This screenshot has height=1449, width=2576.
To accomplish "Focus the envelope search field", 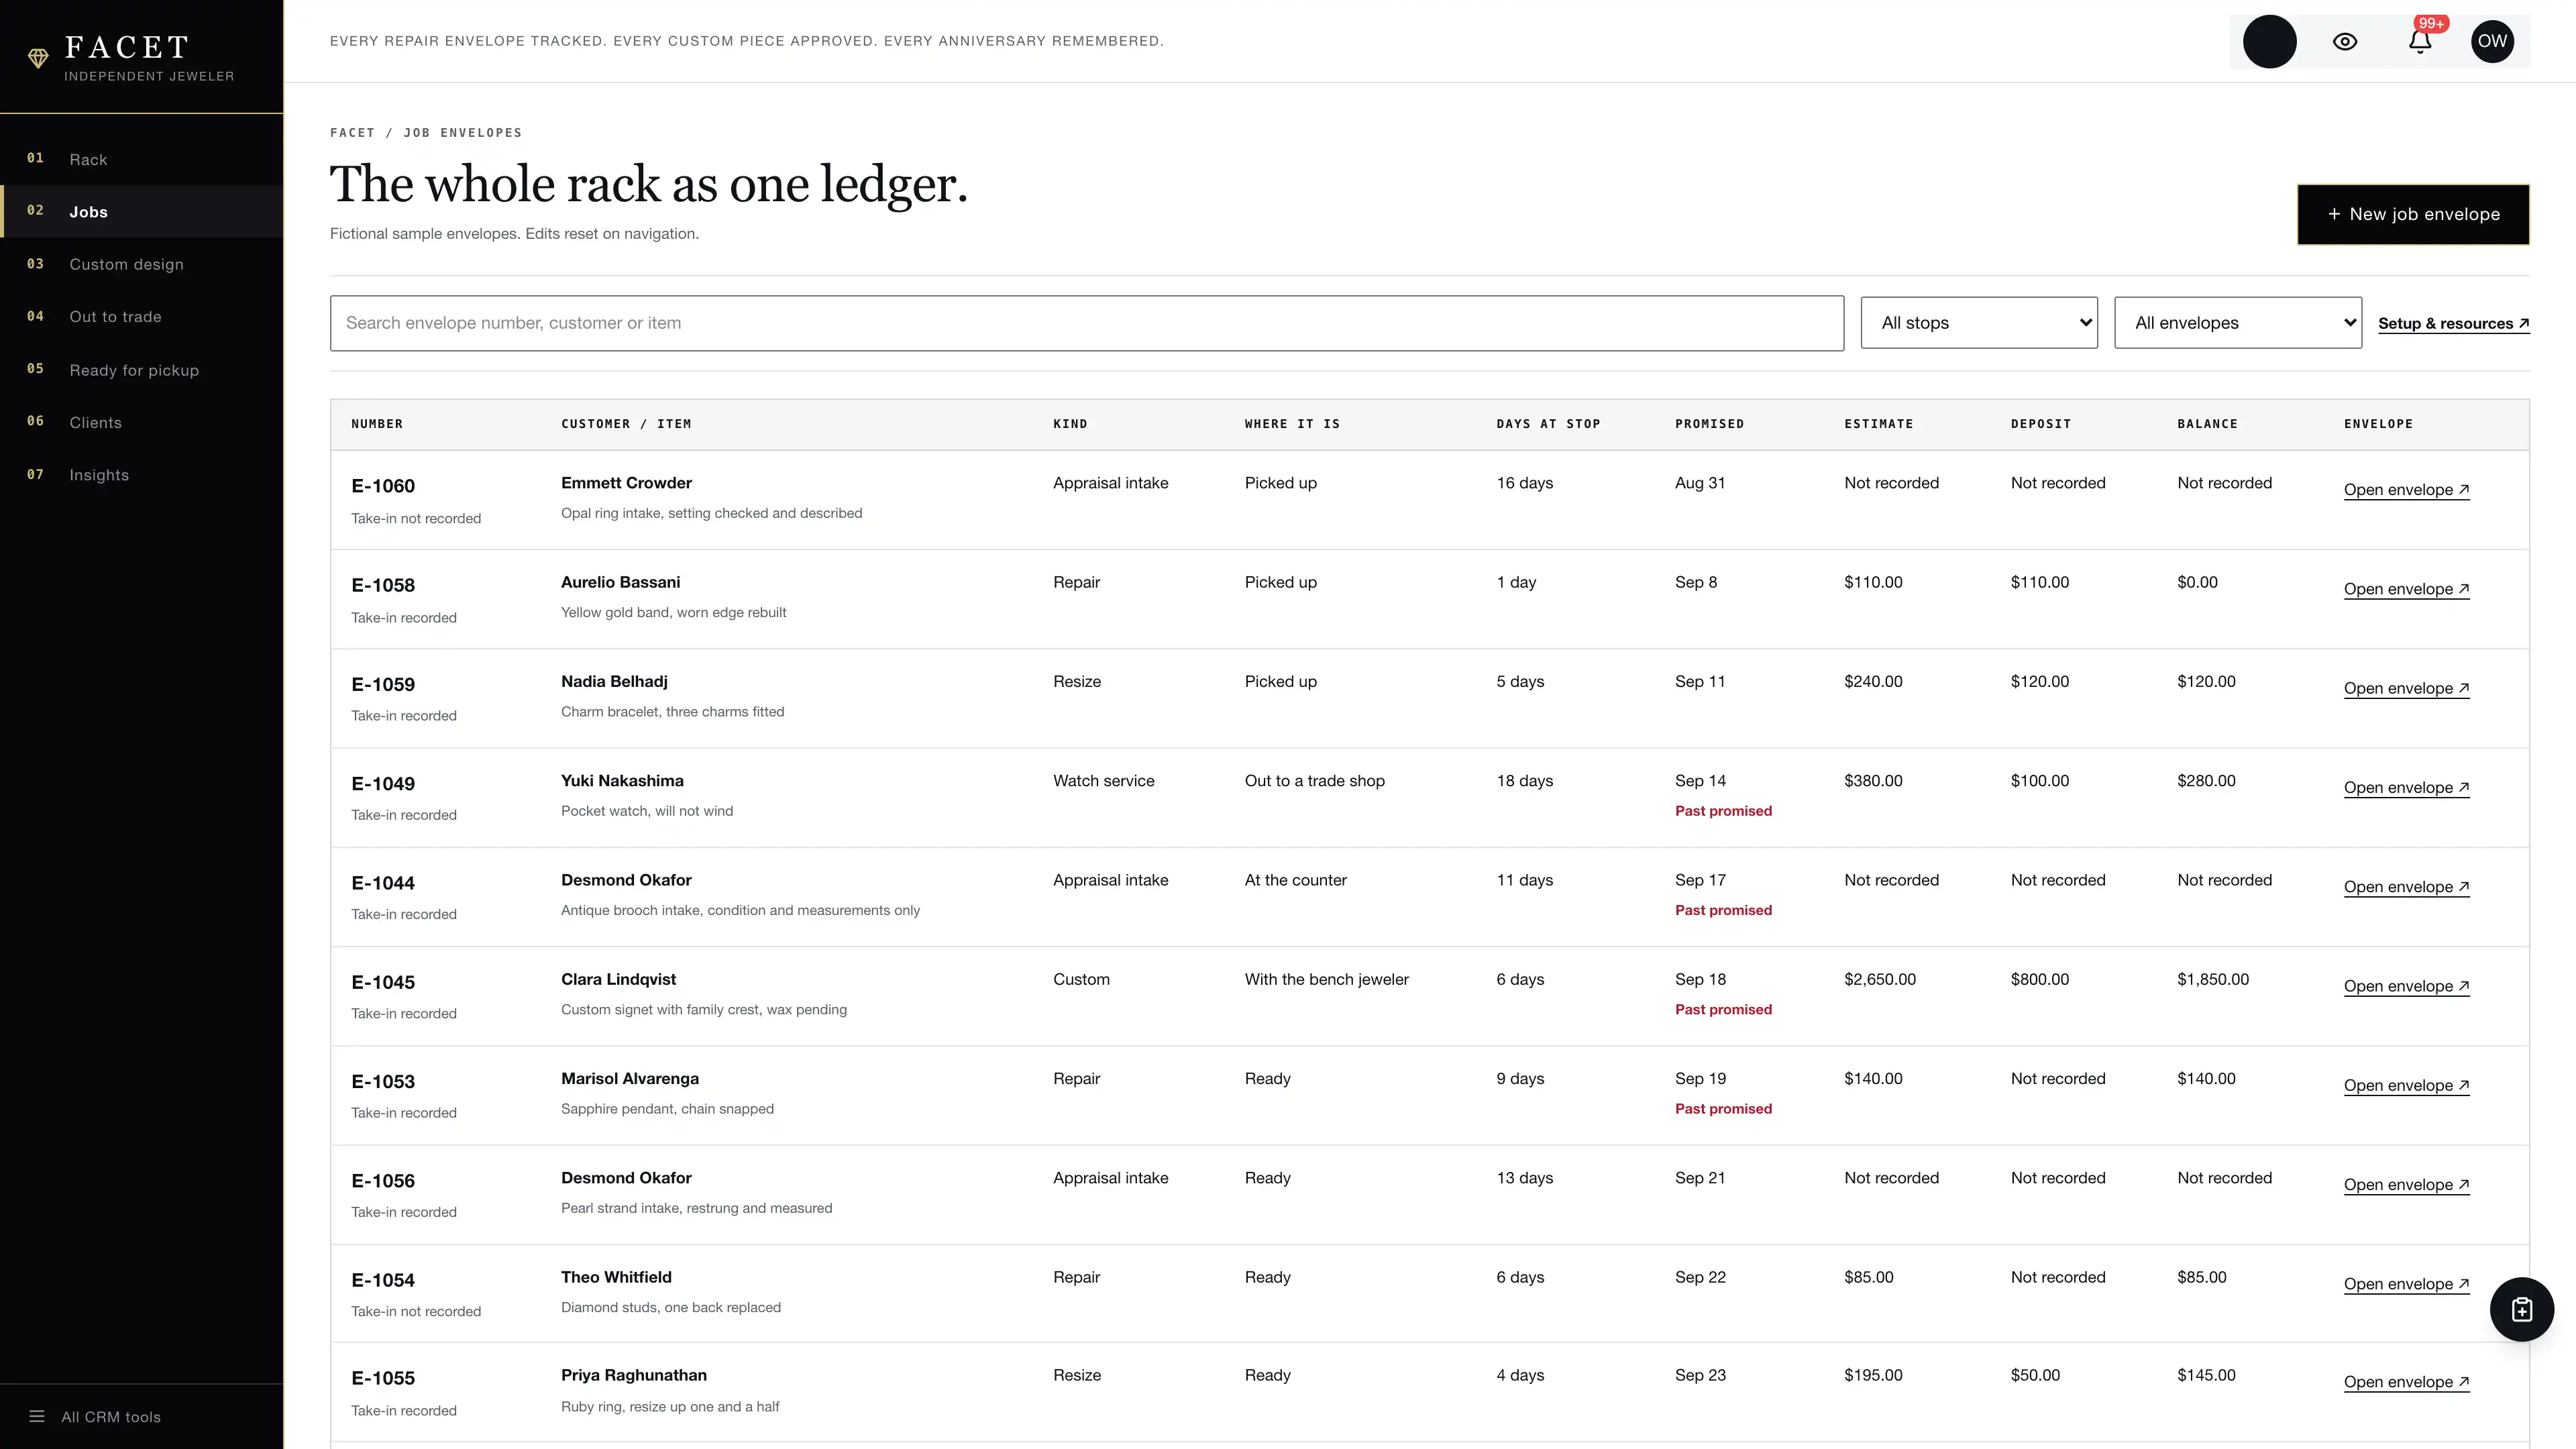I will 1087,323.
